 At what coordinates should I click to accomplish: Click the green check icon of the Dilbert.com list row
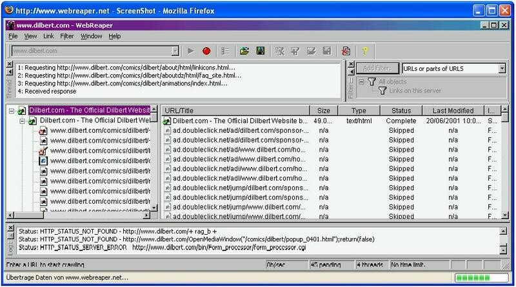click(x=167, y=121)
